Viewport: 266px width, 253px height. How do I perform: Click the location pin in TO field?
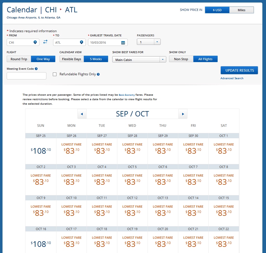pos(81,42)
